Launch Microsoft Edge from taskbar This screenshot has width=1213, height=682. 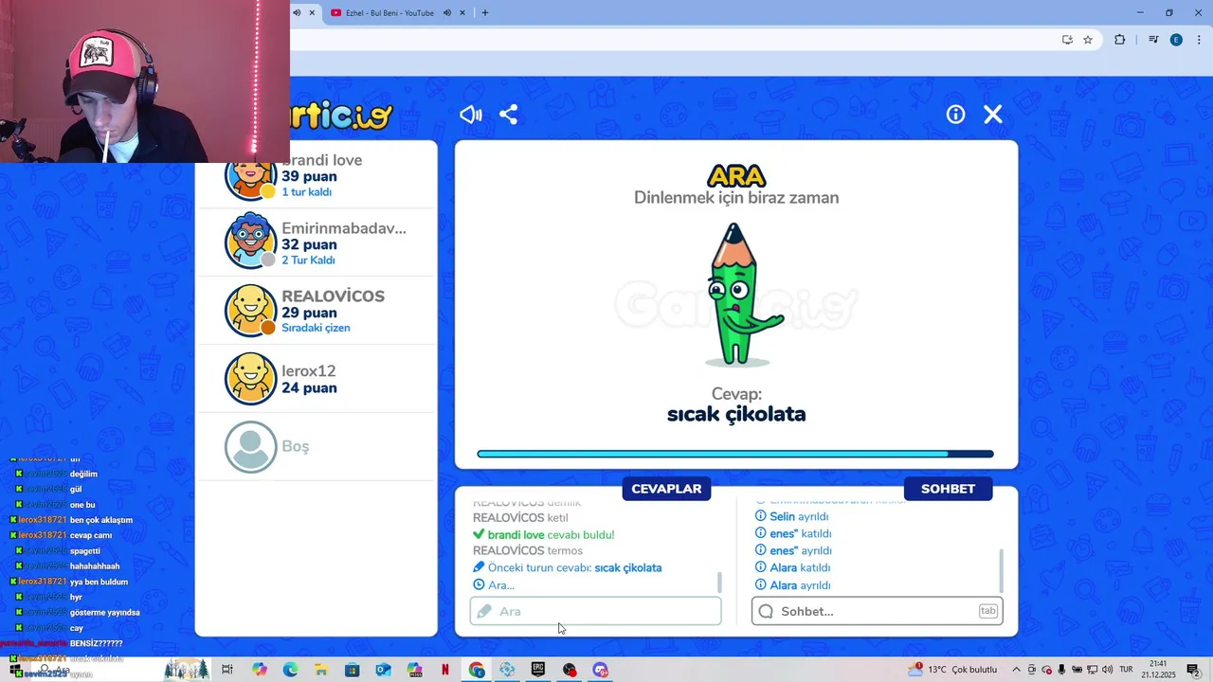click(290, 670)
